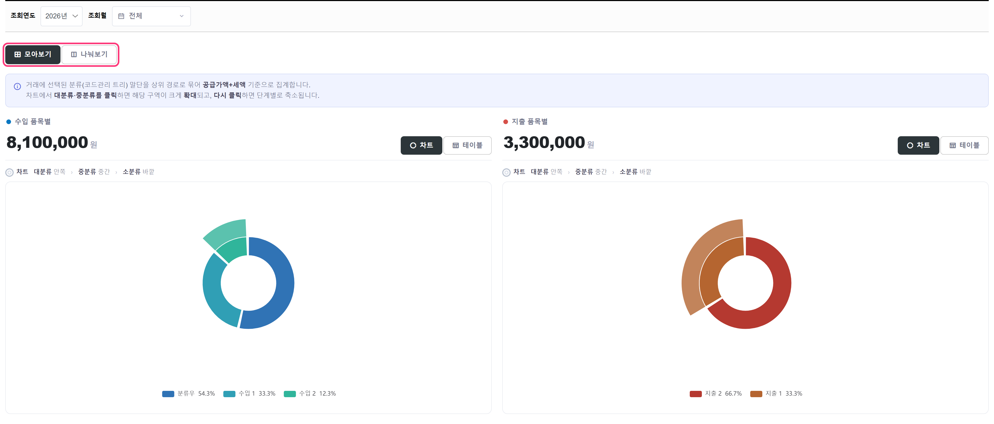The image size is (994, 424).
Task: Click the info icon in notice banner
Action: [17, 87]
